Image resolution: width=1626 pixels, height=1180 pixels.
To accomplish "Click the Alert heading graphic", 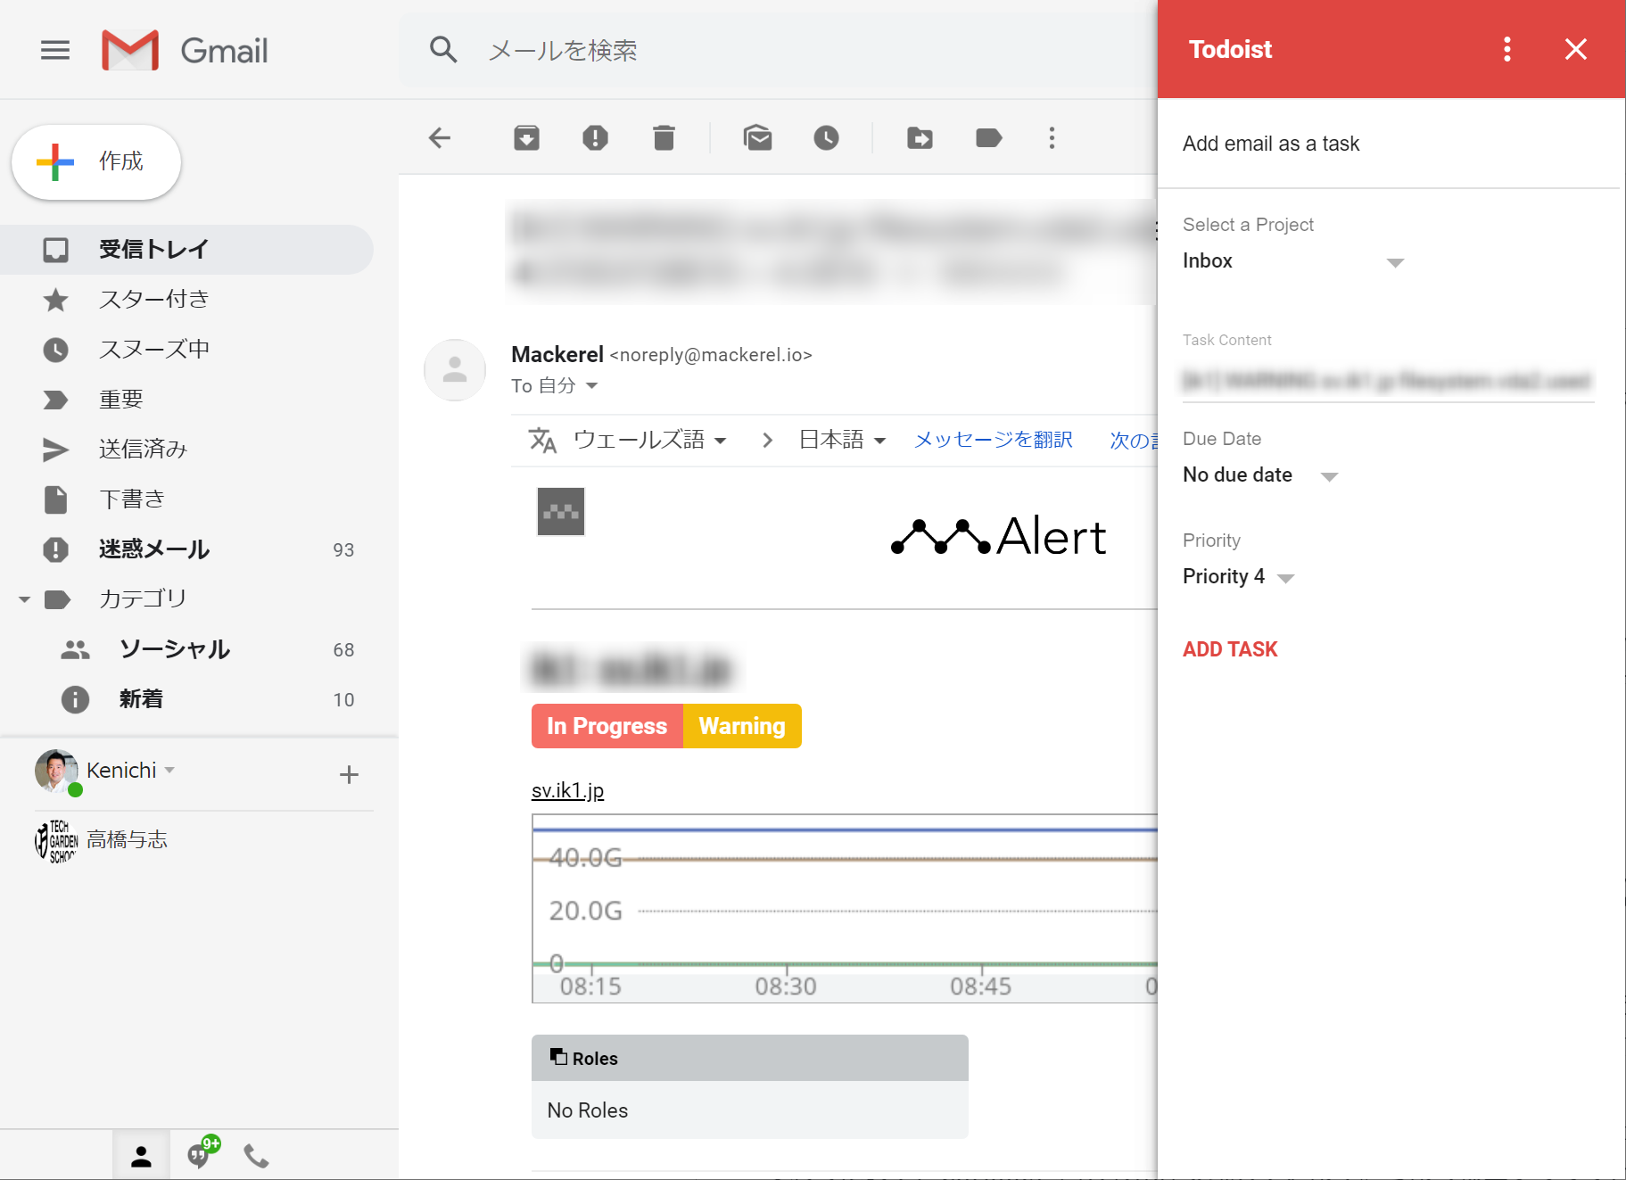I will [999, 536].
